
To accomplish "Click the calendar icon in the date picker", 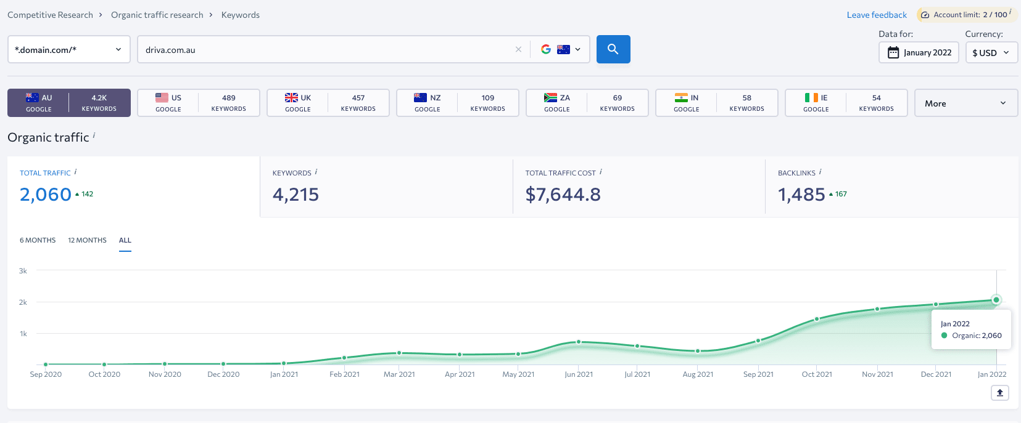I will click(x=893, y=52).
